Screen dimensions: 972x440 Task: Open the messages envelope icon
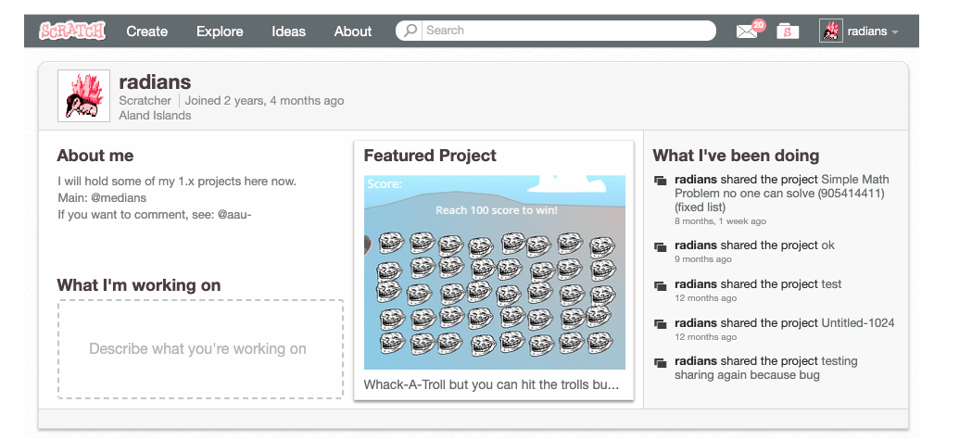click(747, 31)
